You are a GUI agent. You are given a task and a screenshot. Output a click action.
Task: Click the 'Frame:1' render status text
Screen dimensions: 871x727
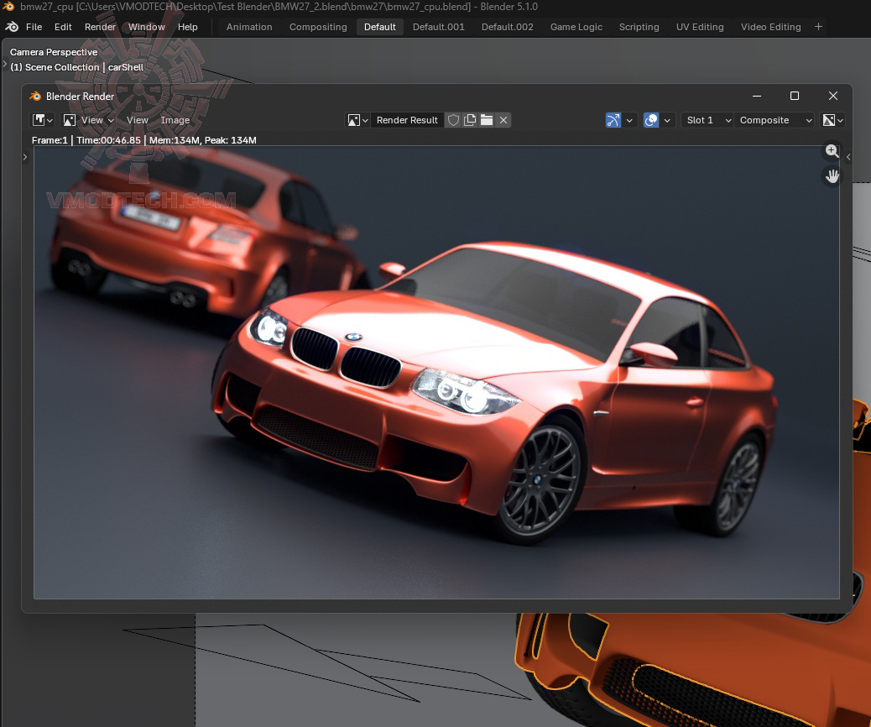[x=50, y=140]
